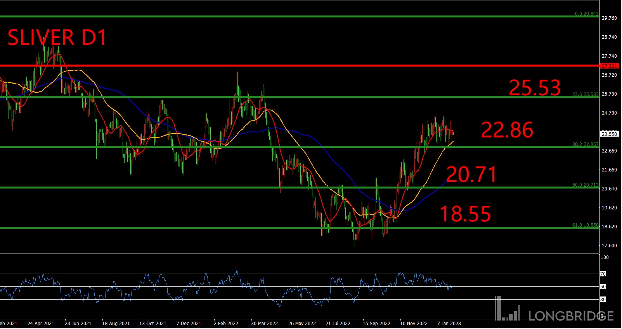This screenshot has height=329, width=622.
Task: Select the Fibonacci 38.2 22.867 level label
Action: coord(585,144)
